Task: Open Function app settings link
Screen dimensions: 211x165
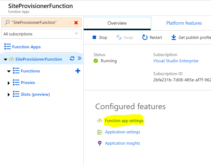Action: (124, 121)
